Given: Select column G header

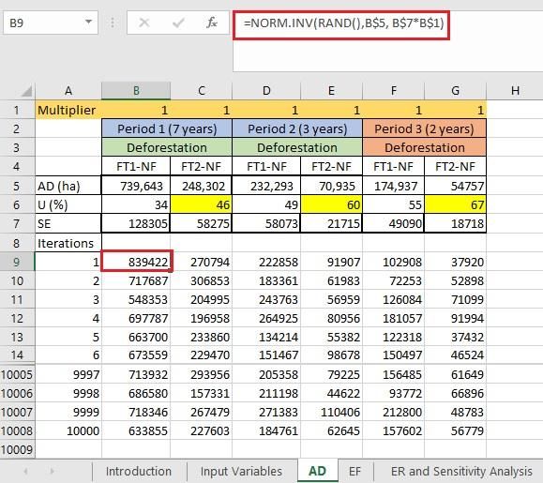Looking at the screenshot, I should tap(456, 91).
